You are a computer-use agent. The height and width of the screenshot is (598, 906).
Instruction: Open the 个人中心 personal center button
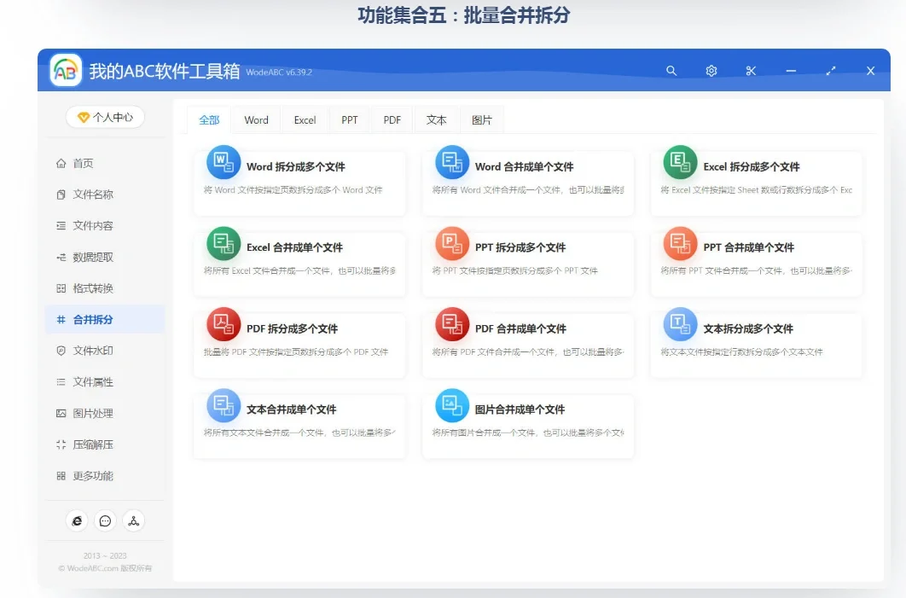pos(104,116)
